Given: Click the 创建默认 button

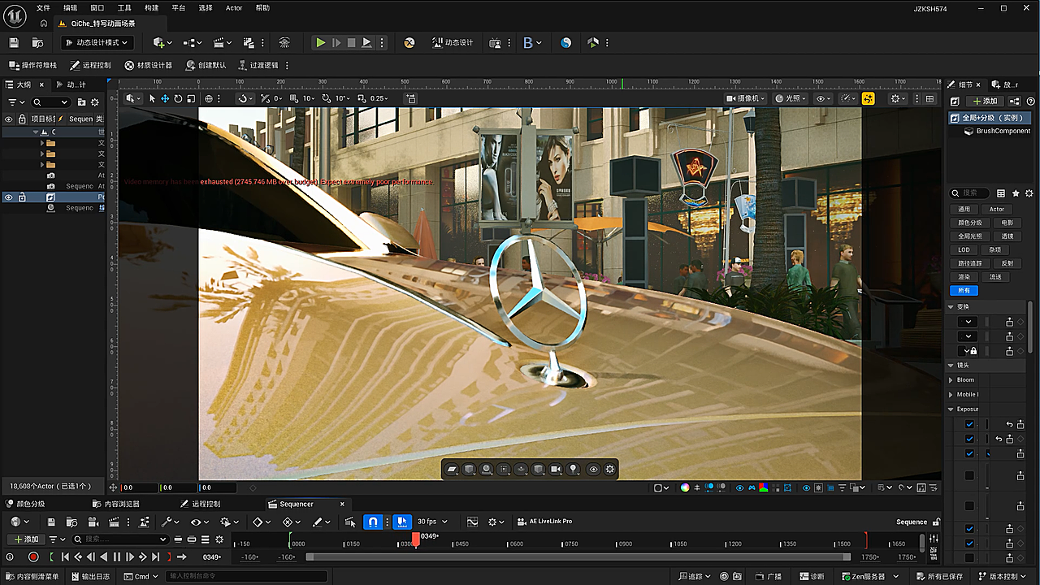Looking at the screenshot, I should (x=206, y=65).
